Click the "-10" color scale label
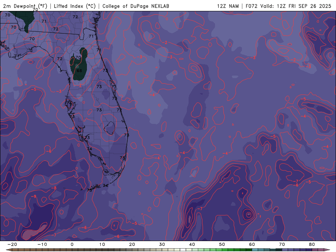 [x=42, y=244]
